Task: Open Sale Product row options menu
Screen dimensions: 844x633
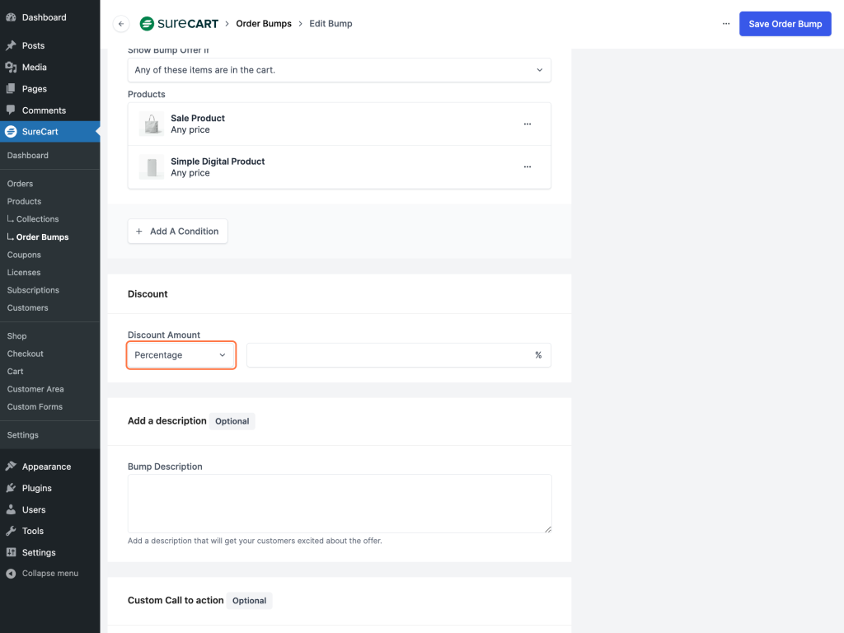Action: point(527,124)
